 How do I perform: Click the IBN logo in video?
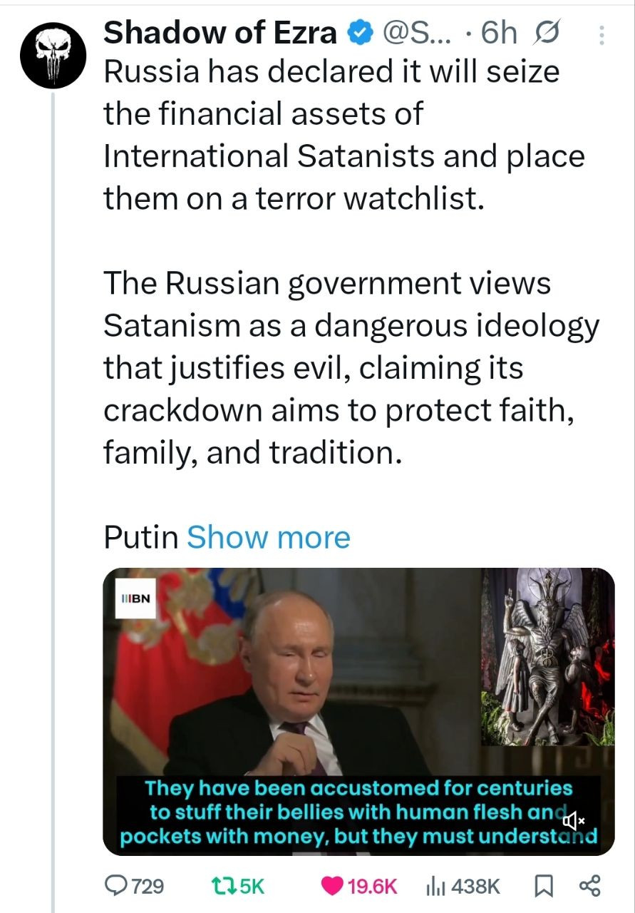coord(136,597)
